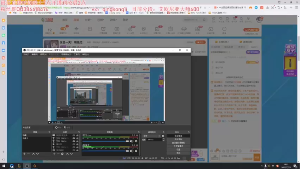Open 麦克风/Aux audio settings gear
Viewport: 300px width, 169px height.
click(x=136, y=141)
